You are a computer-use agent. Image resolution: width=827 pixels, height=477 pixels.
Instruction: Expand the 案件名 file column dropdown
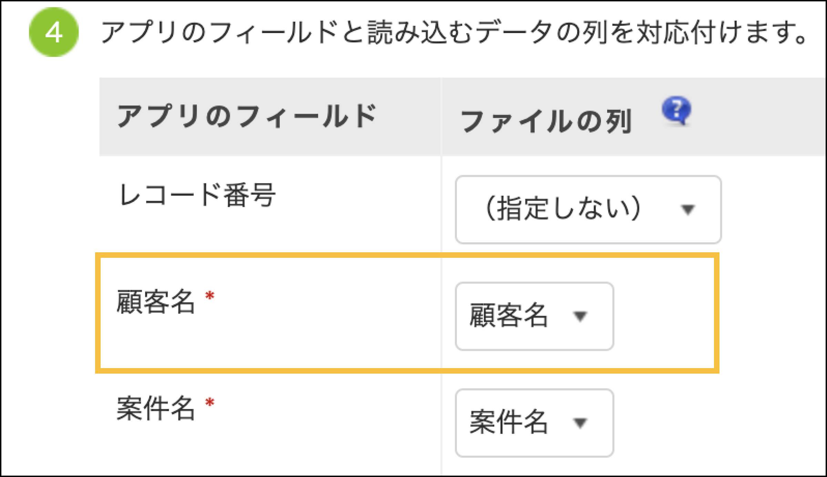[x=534, y=423]
